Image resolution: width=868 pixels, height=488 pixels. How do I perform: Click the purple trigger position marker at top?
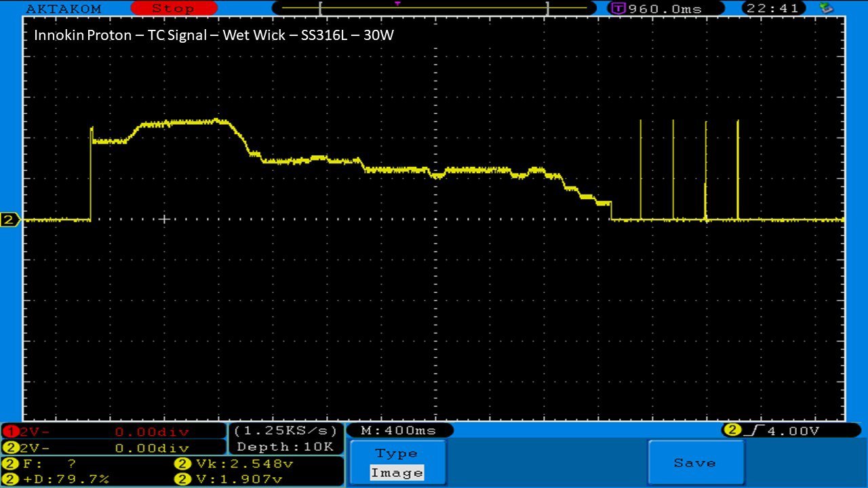click(x=397, y=3)
